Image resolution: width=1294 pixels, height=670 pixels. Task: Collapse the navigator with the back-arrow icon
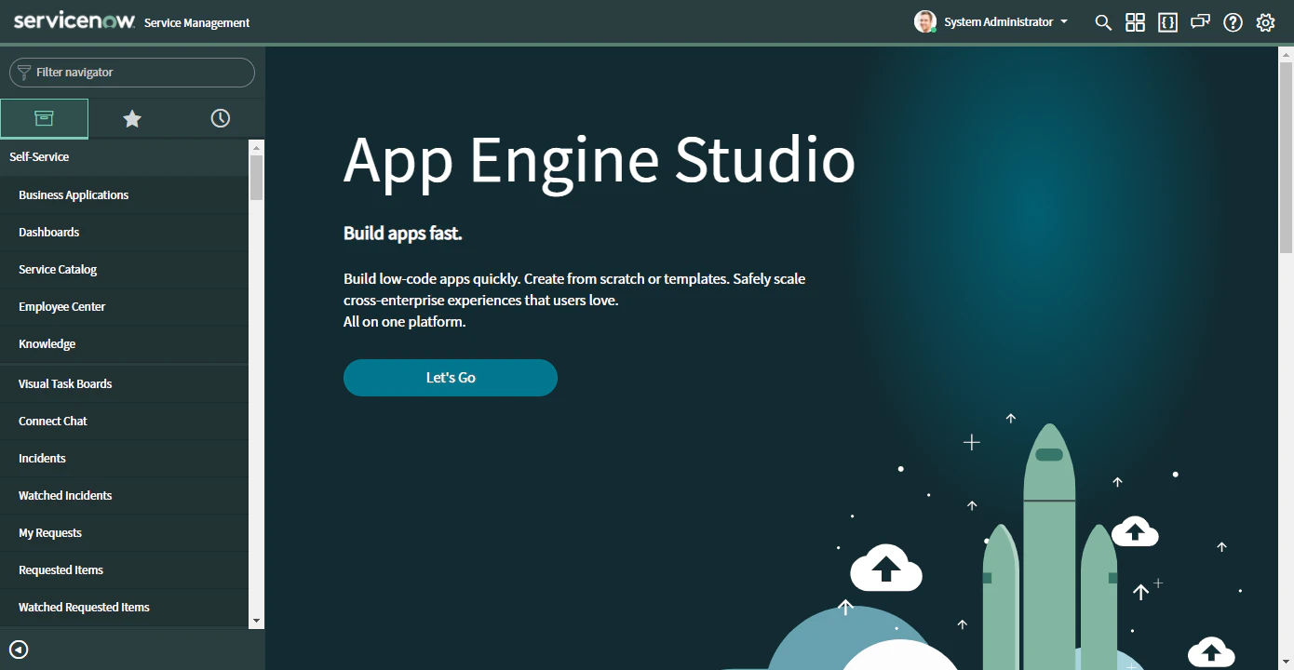coord(19,650)
